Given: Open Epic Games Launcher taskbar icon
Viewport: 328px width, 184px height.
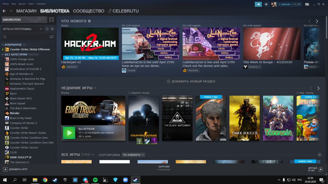Looking at the screenshot, I should pos(65,180).
